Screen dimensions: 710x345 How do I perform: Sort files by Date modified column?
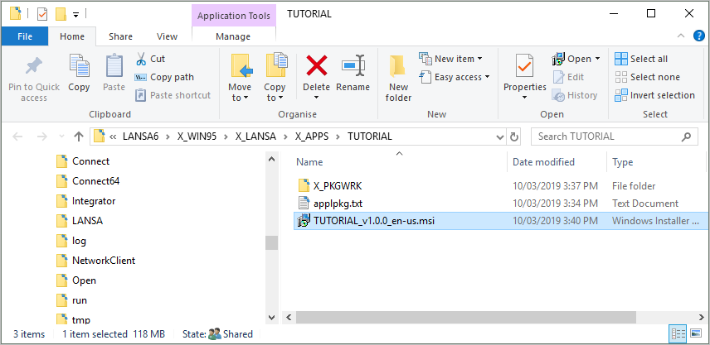point(543,162)
